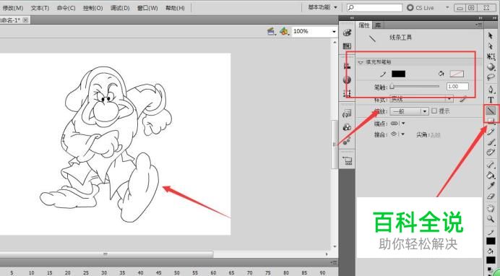Select the Deco tool in toolbox
This screenshot has width=500, height=276.
(491, 152)
